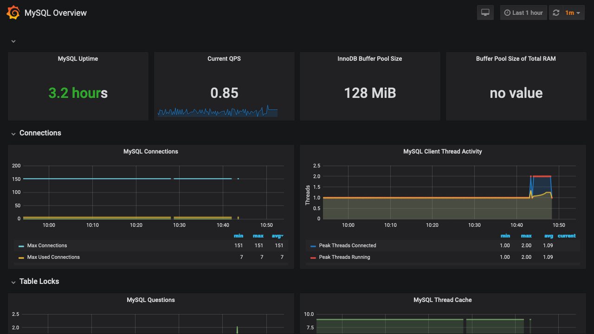Click the refresh dashboard icon

(556, 13)
